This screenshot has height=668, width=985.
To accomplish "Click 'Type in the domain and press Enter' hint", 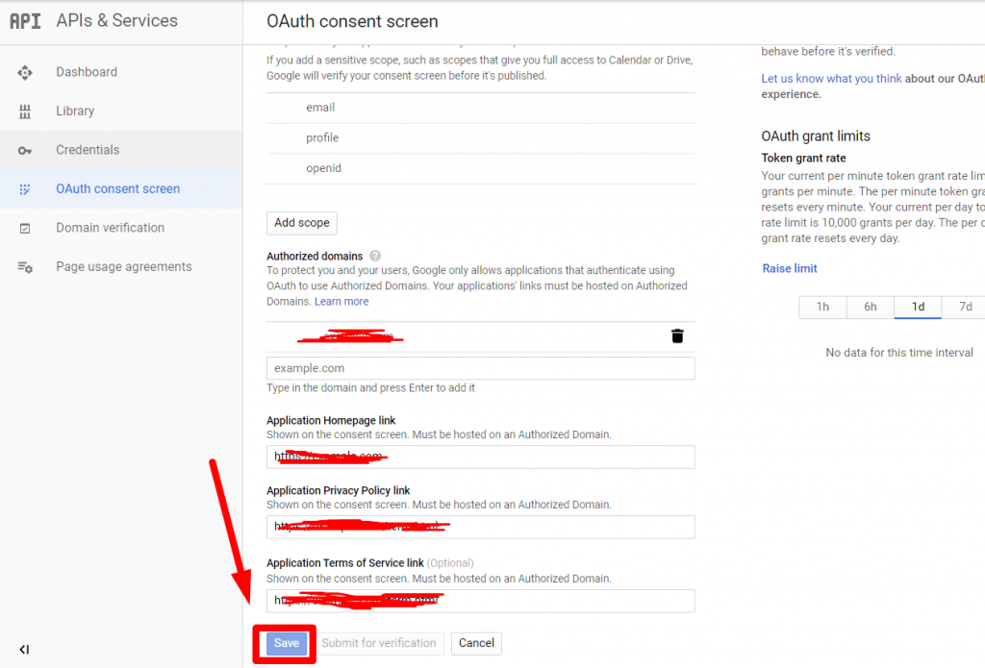I will tap(370, 388).
